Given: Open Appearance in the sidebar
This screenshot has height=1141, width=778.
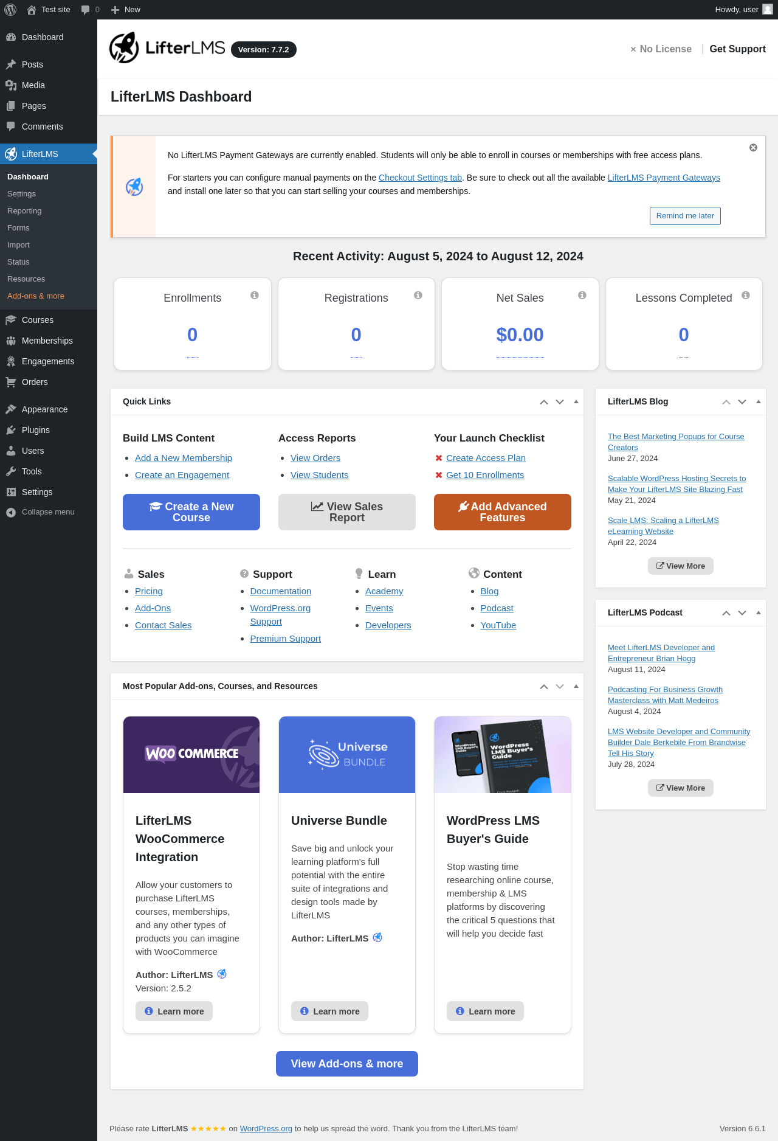Looking at the screenshot, I should [49, 409].
